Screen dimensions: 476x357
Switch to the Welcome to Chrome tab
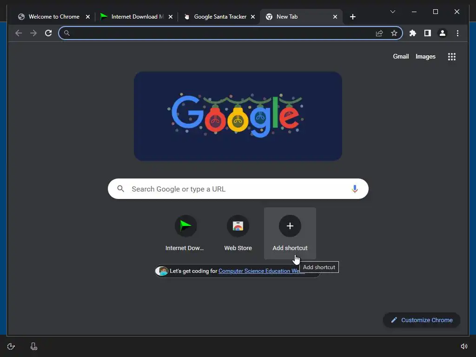point(54,17)
